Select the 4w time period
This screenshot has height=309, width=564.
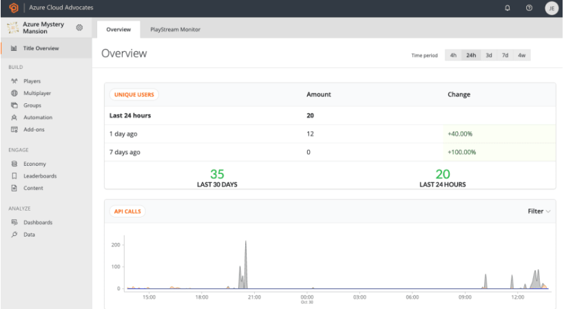(521, 56)
